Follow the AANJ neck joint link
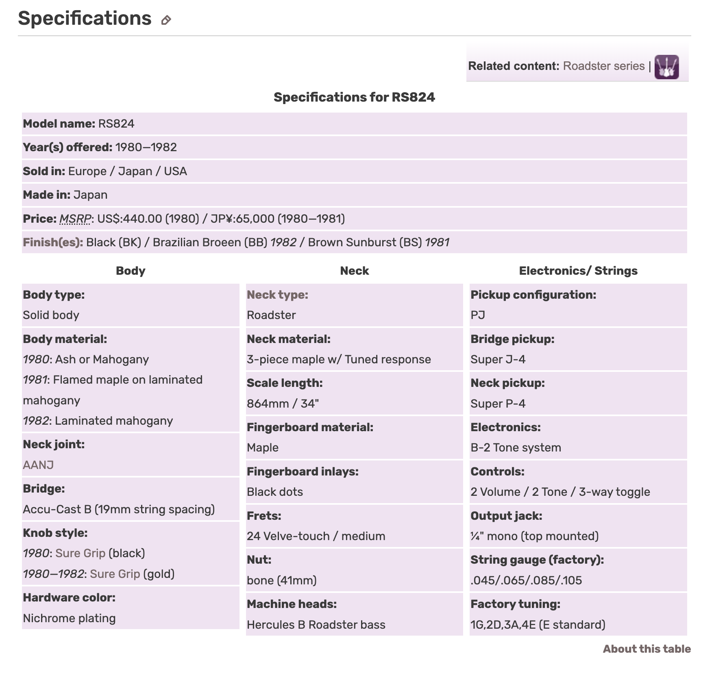The image size is (714, 673). [x=38, y=465]
